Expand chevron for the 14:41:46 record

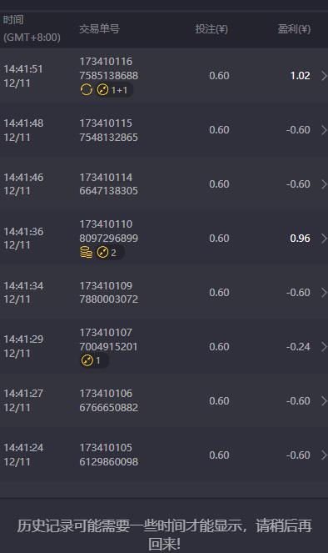(x=324, y=184)
